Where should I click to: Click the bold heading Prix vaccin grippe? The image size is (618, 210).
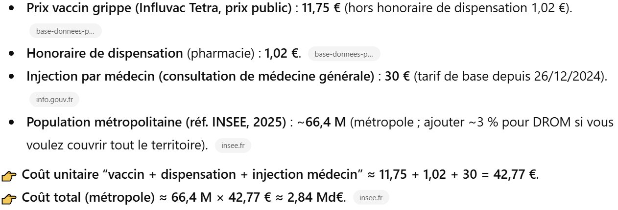click(159, 9)
